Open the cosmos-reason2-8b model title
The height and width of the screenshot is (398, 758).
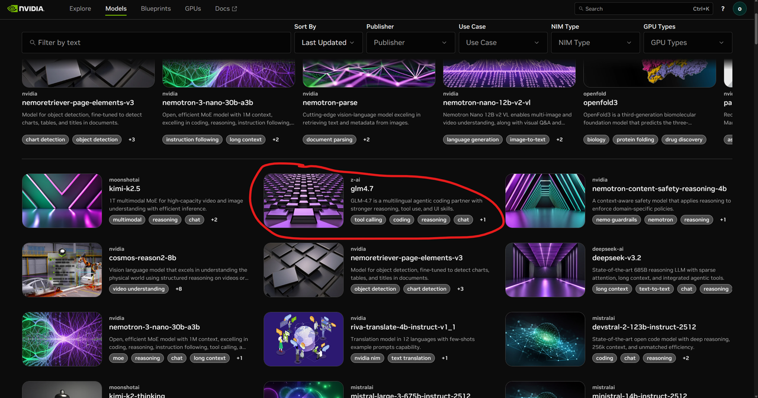143,258
